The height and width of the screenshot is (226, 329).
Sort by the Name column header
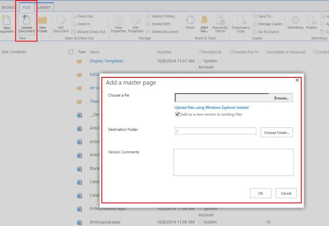pos(95,52)
